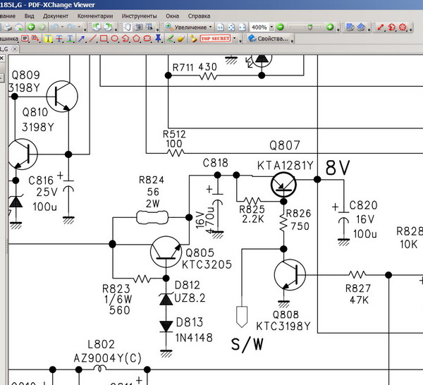Click the Свойства properties button

pos(269,39)
